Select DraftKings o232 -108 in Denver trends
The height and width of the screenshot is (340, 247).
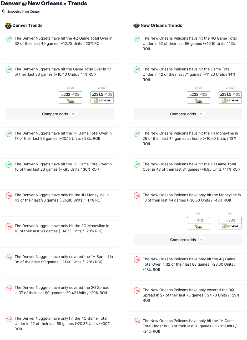tap(70, 97)
